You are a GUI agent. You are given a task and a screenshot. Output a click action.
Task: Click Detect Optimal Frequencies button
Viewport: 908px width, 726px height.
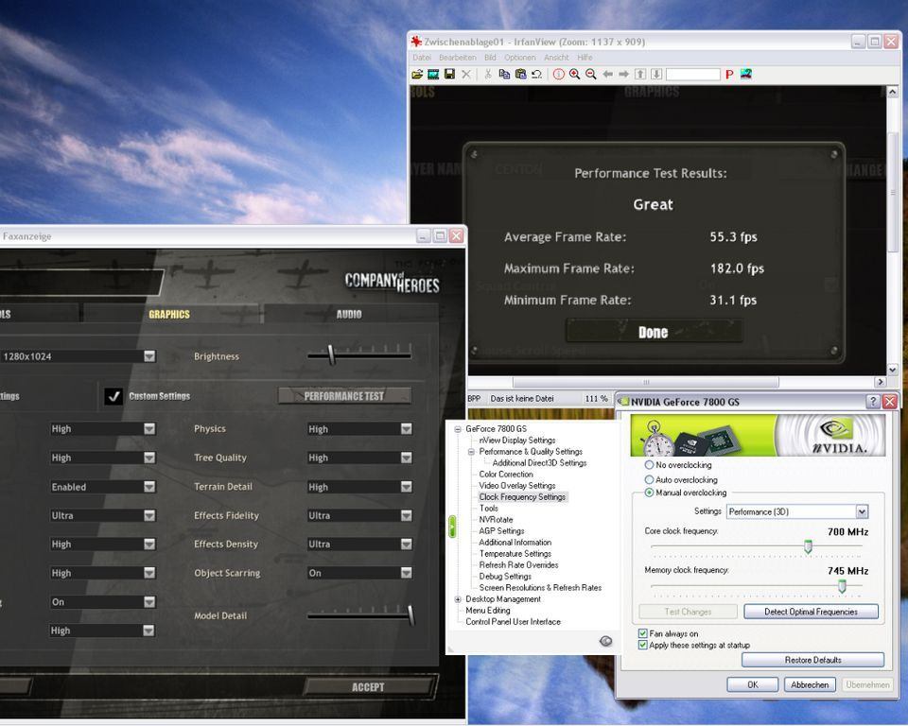(x=811, y=612)
